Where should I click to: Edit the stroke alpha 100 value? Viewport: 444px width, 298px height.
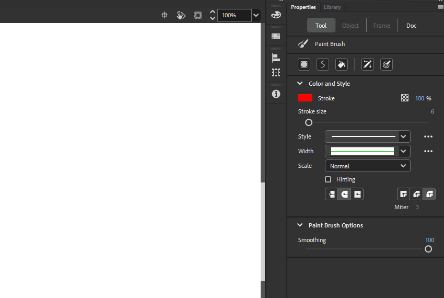pos(419,98)
